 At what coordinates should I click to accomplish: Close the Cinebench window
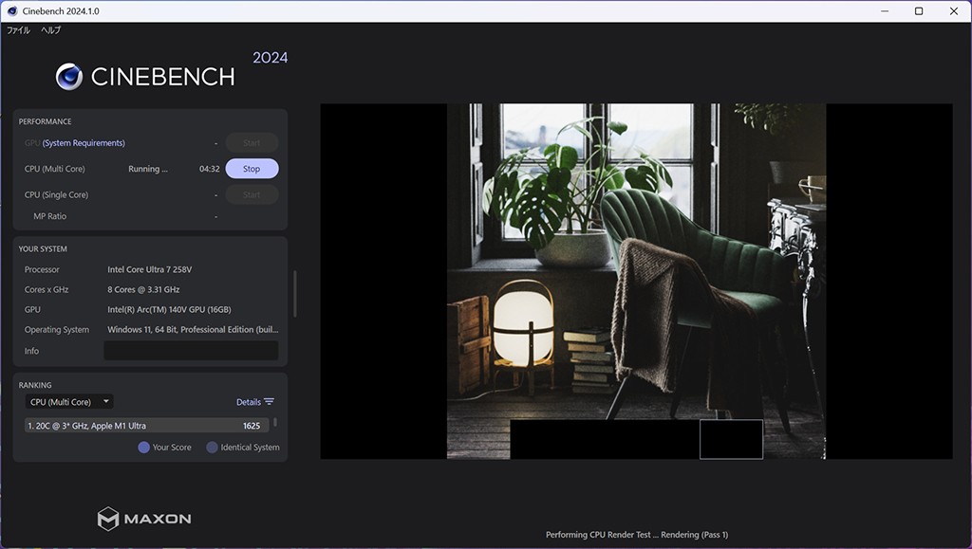[x=953, y=11]
